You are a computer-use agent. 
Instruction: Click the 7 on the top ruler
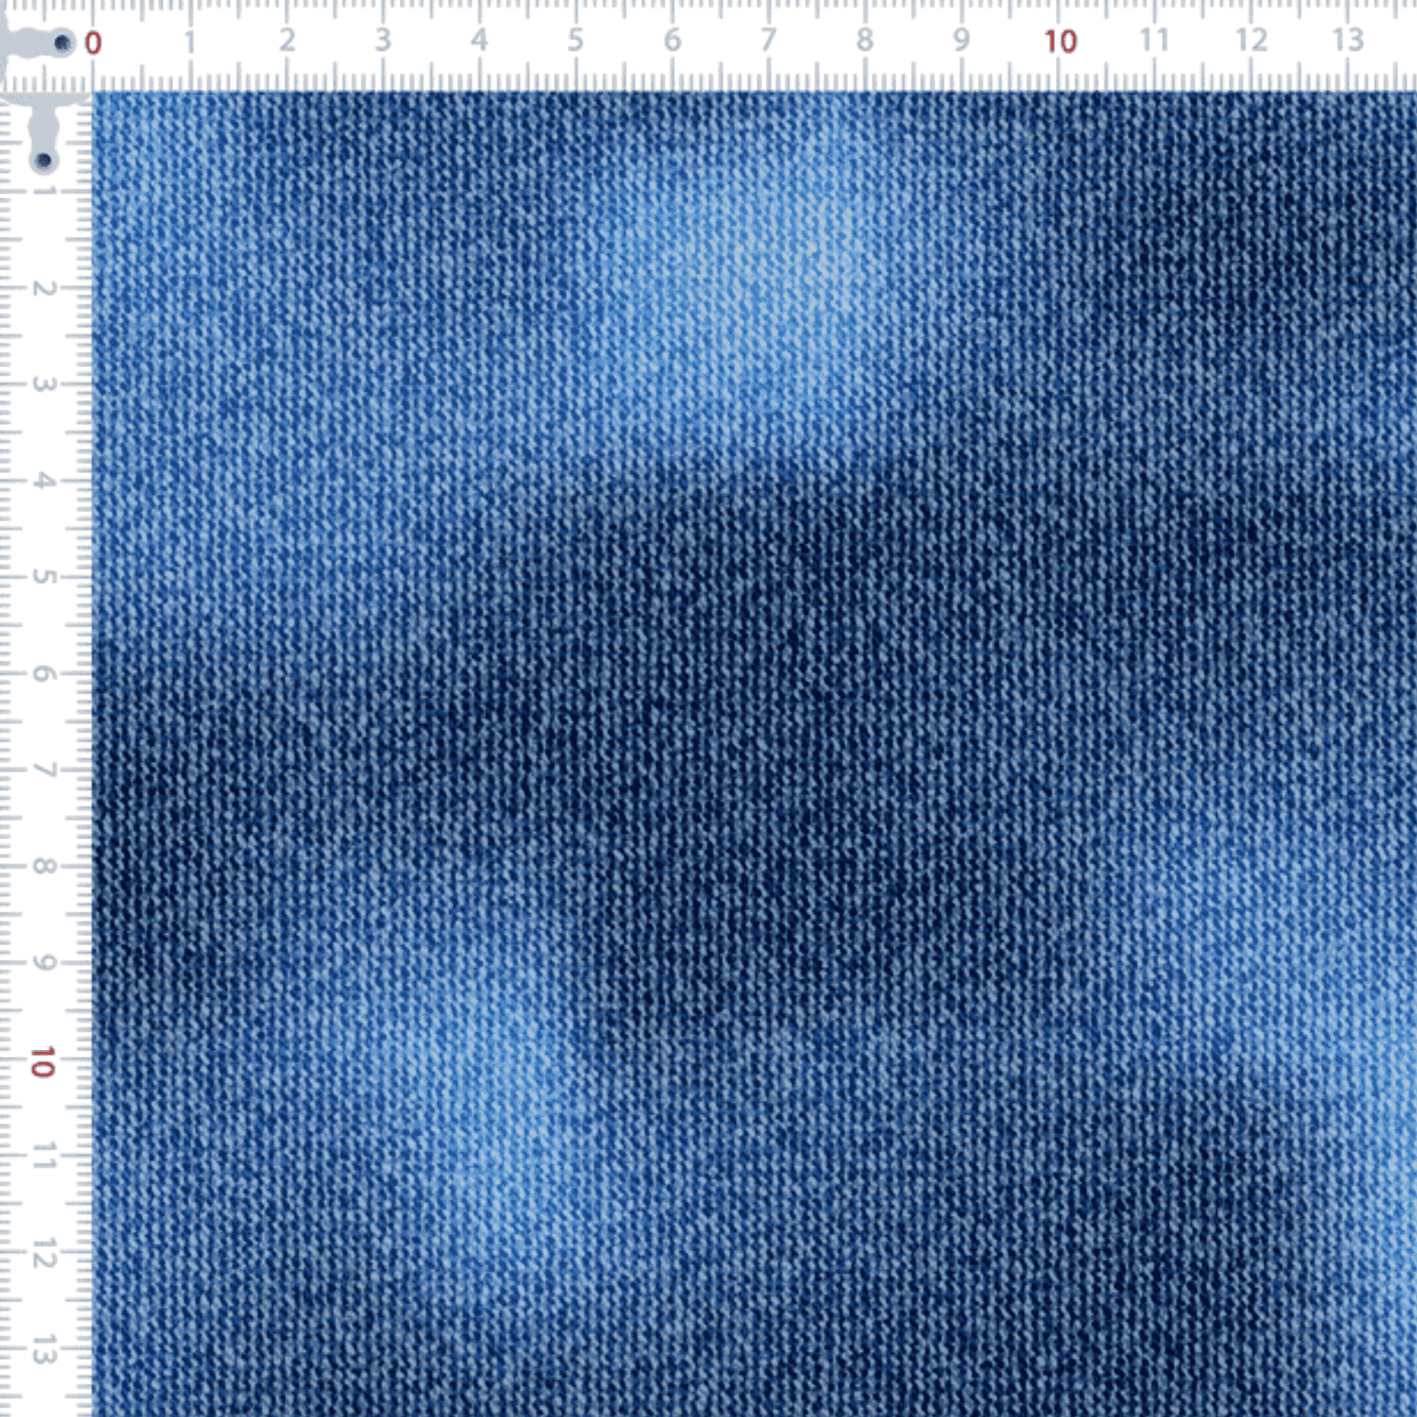click(769, 41)
